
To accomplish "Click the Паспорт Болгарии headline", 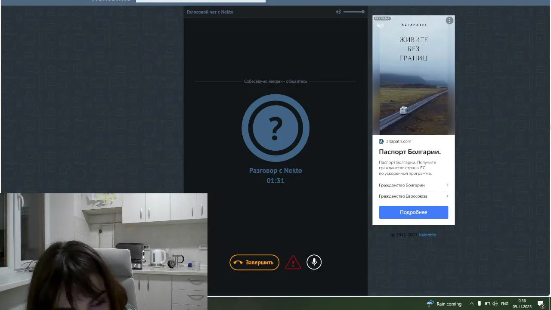I will pos(410,152).
